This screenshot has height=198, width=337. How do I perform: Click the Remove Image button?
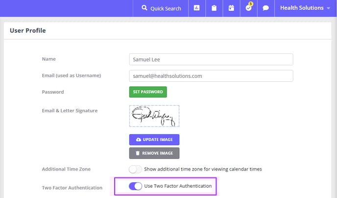coord(154,153)
